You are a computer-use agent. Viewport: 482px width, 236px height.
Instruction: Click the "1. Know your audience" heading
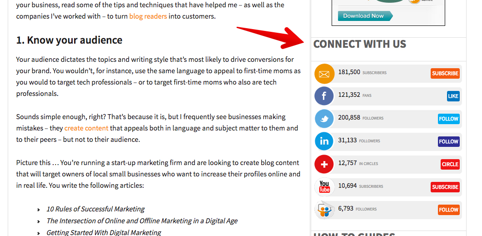69,40
